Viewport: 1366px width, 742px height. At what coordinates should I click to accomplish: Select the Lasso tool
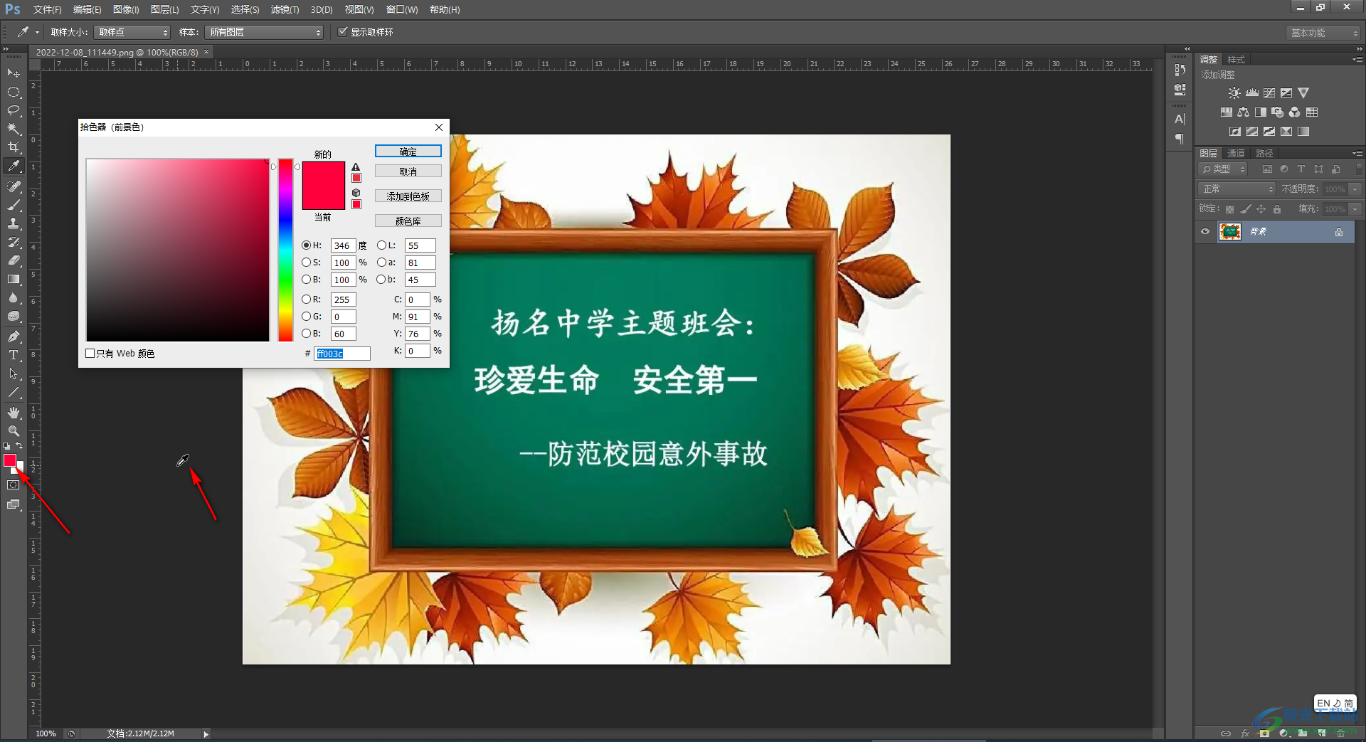tap(13, 110)
